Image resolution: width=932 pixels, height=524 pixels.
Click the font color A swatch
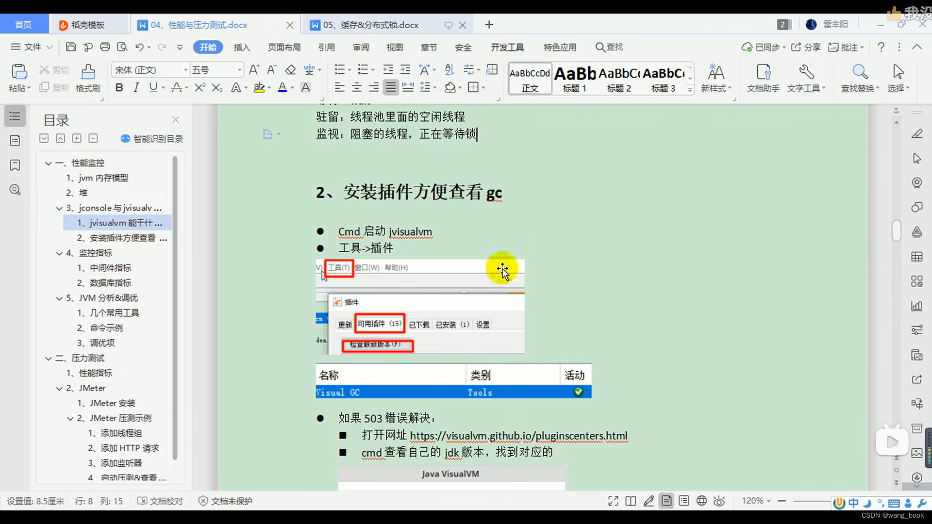point(282,88)
